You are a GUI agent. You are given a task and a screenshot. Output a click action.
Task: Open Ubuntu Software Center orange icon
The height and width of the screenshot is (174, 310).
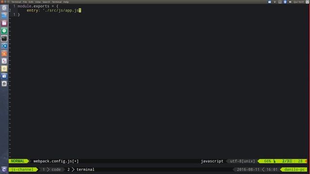(4, 54)
